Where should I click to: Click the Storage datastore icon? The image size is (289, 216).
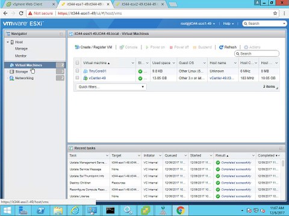pos(12,71)
